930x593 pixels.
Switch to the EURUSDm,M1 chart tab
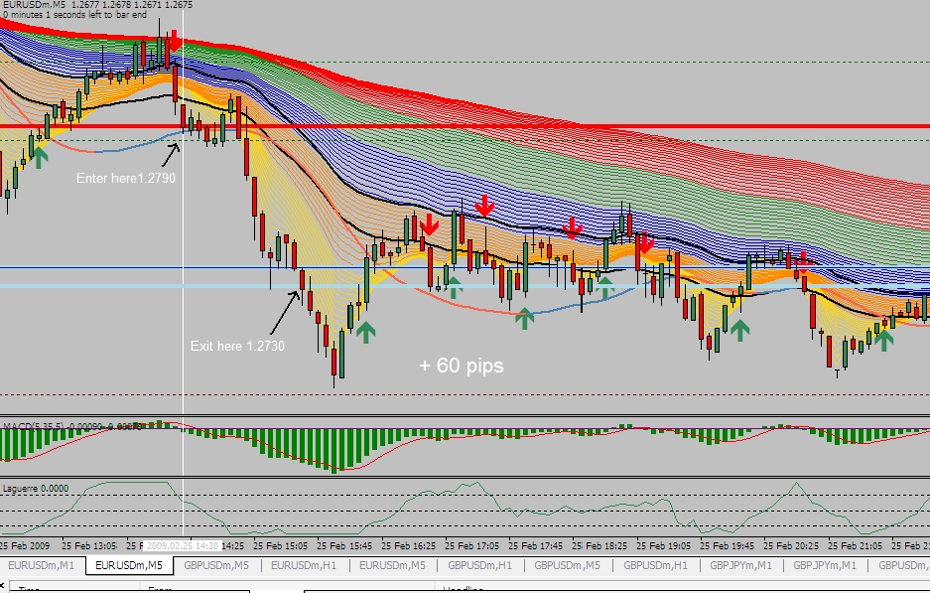(42, 565)
